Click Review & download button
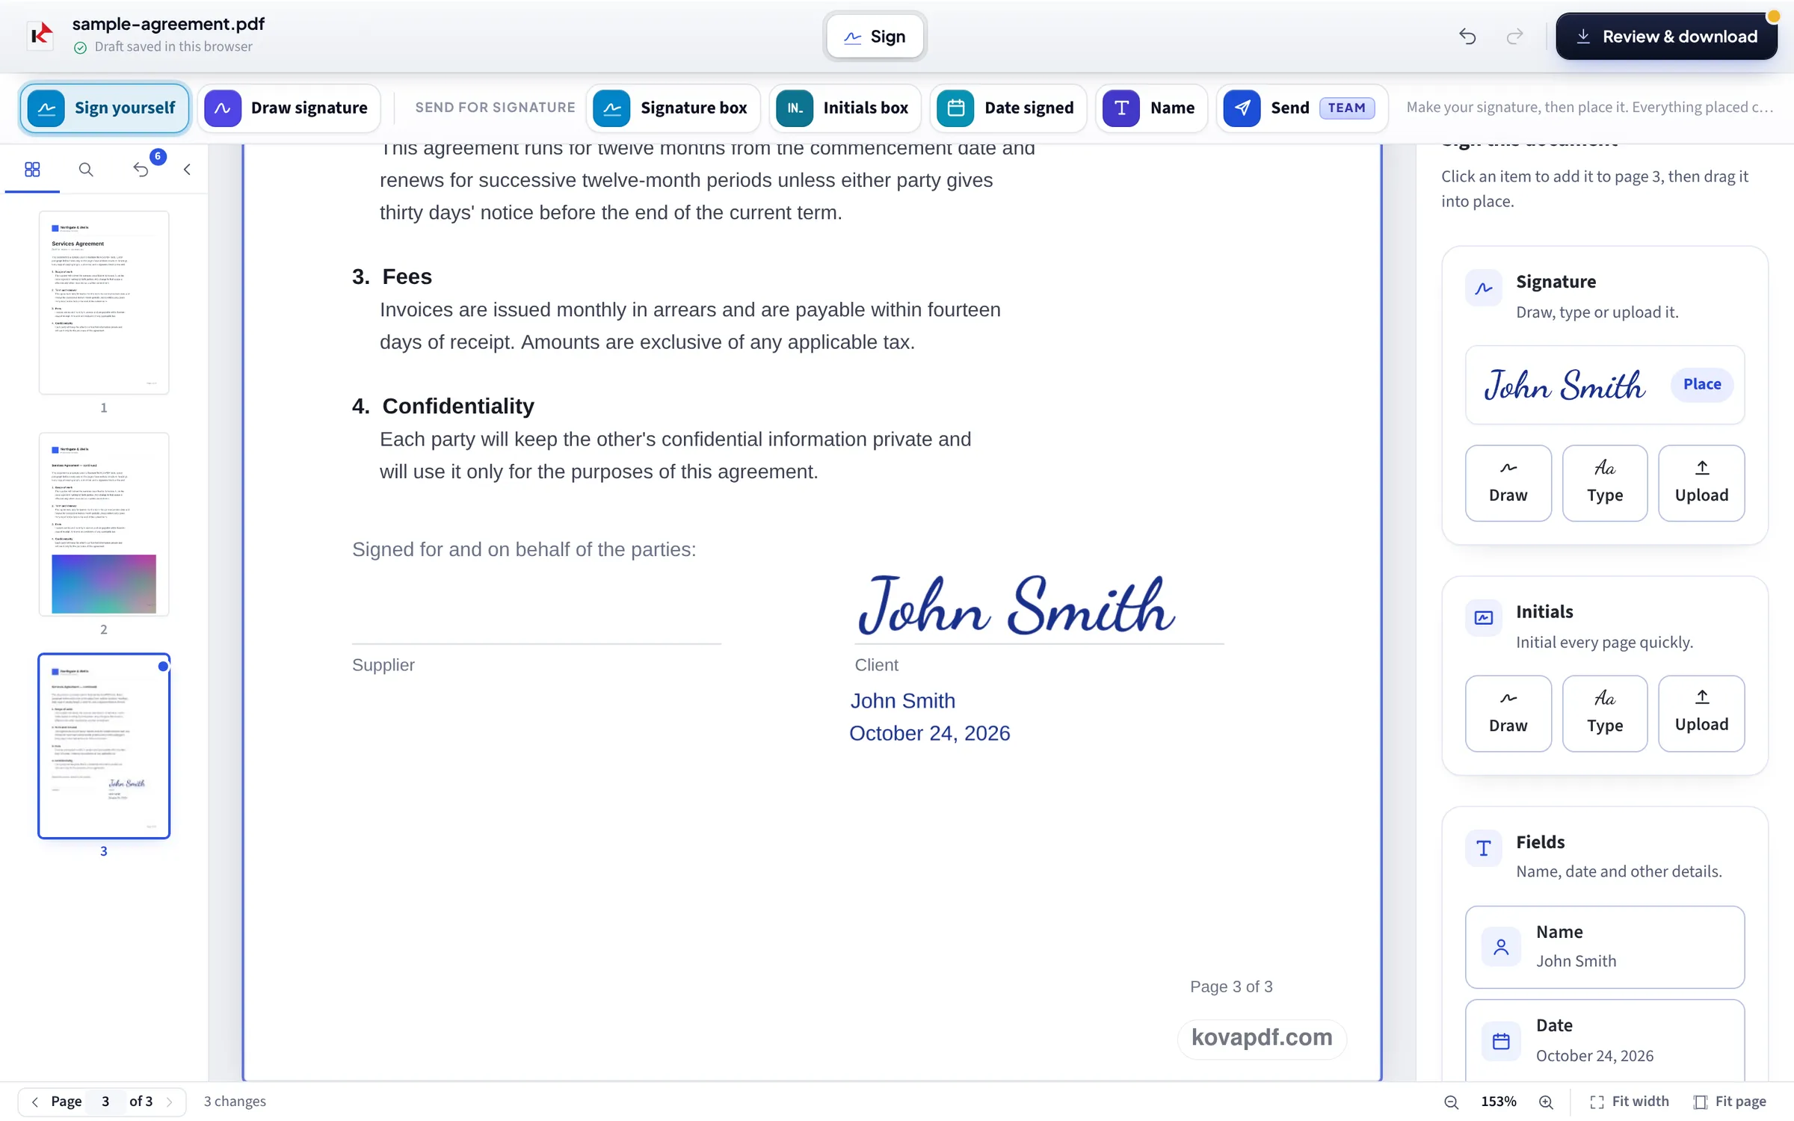1794x1121 pixels. click(1667, 36)
